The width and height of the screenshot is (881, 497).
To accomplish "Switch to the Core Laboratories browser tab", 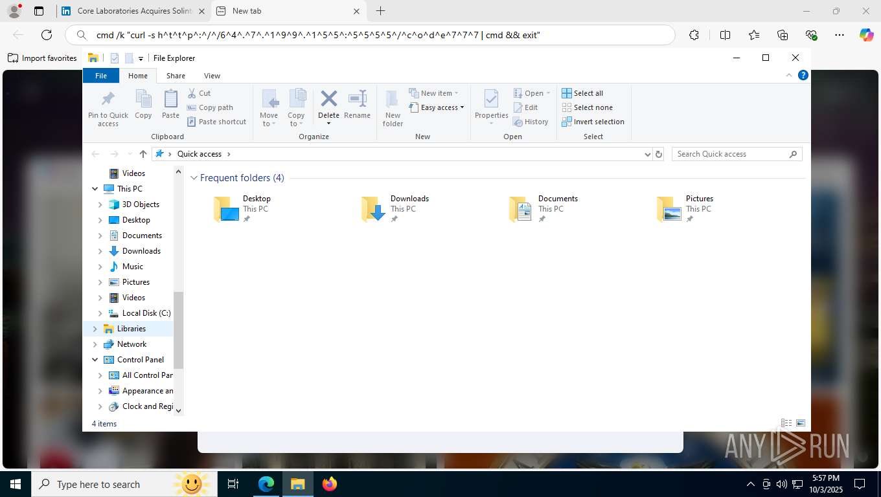I will tap(133, 11).
